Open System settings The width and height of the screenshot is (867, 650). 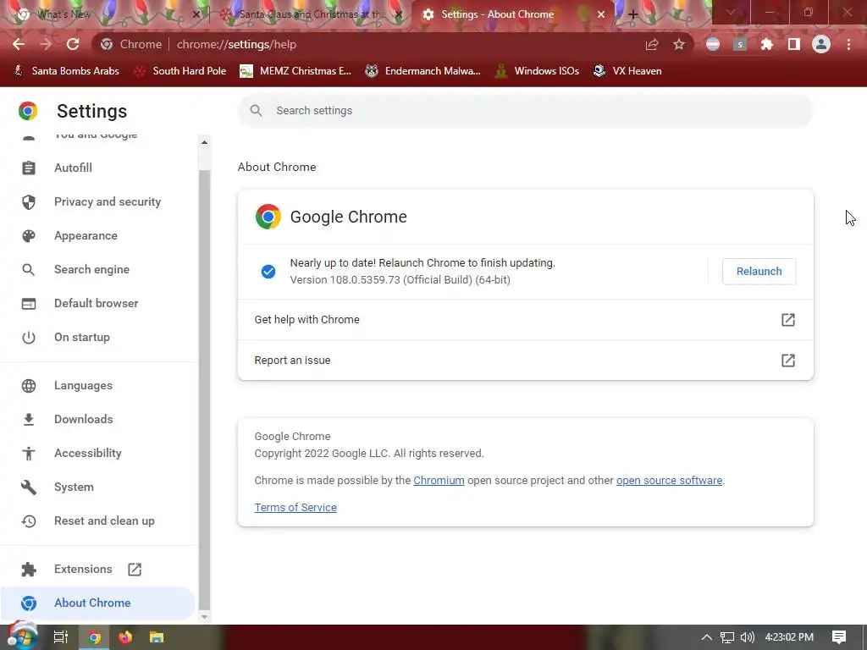[x=98, y=487]
